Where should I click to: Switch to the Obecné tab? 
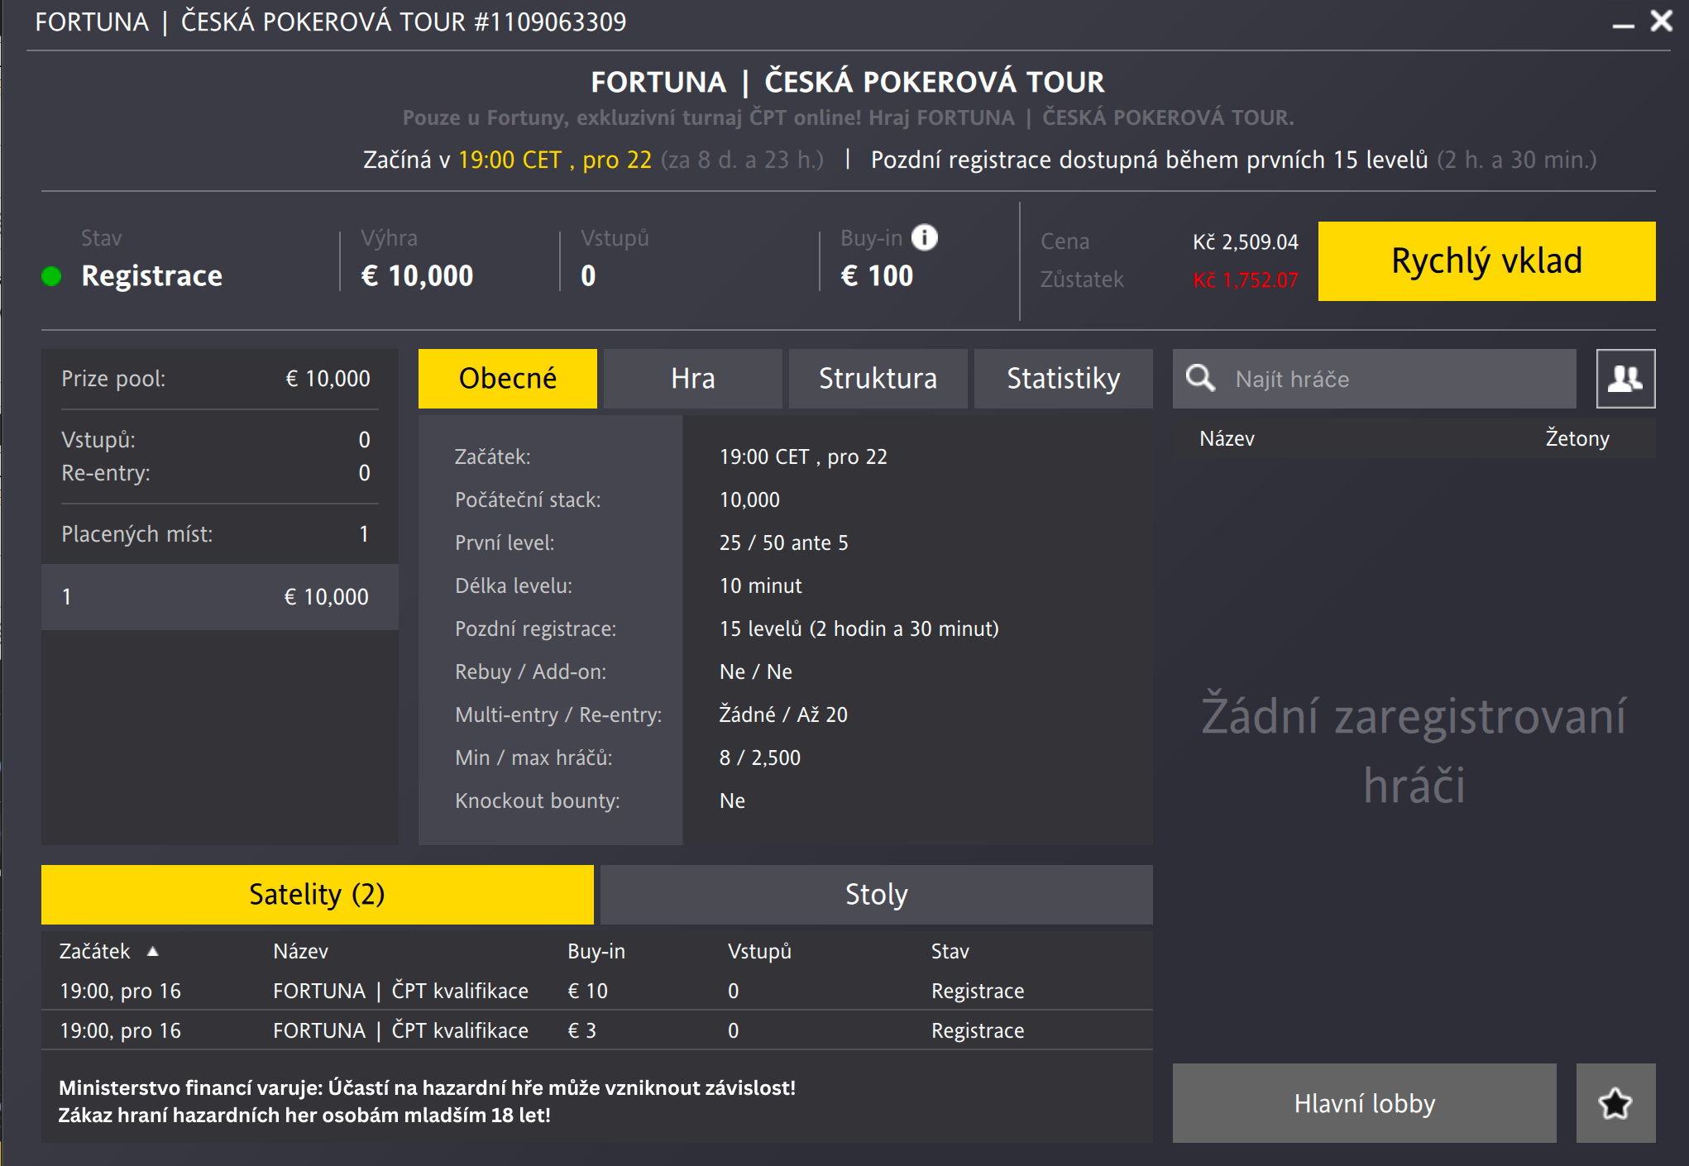pos(508,379)
